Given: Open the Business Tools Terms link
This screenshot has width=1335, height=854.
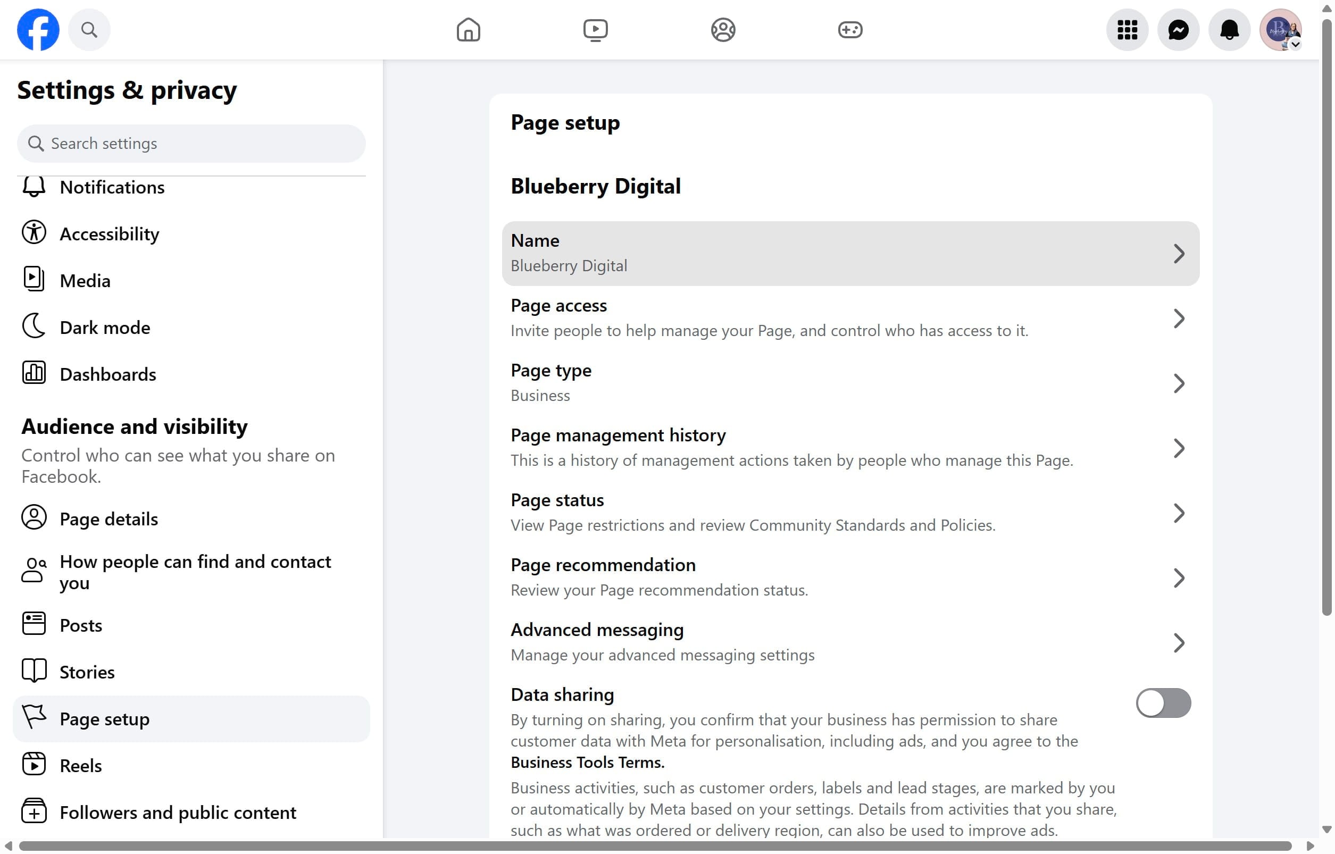Looking at the screenshot, I should click(x=587, y=763).
